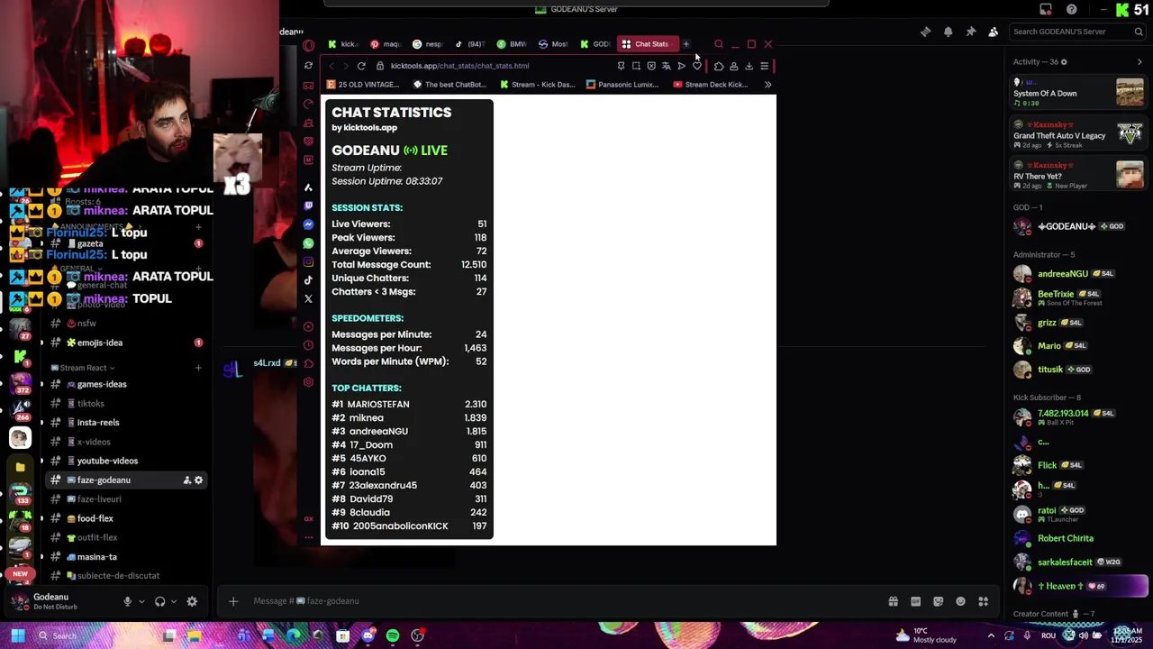The image size is (1153, 649).
Task: Show hidden icons in the system tray
Action: point(991,635)
